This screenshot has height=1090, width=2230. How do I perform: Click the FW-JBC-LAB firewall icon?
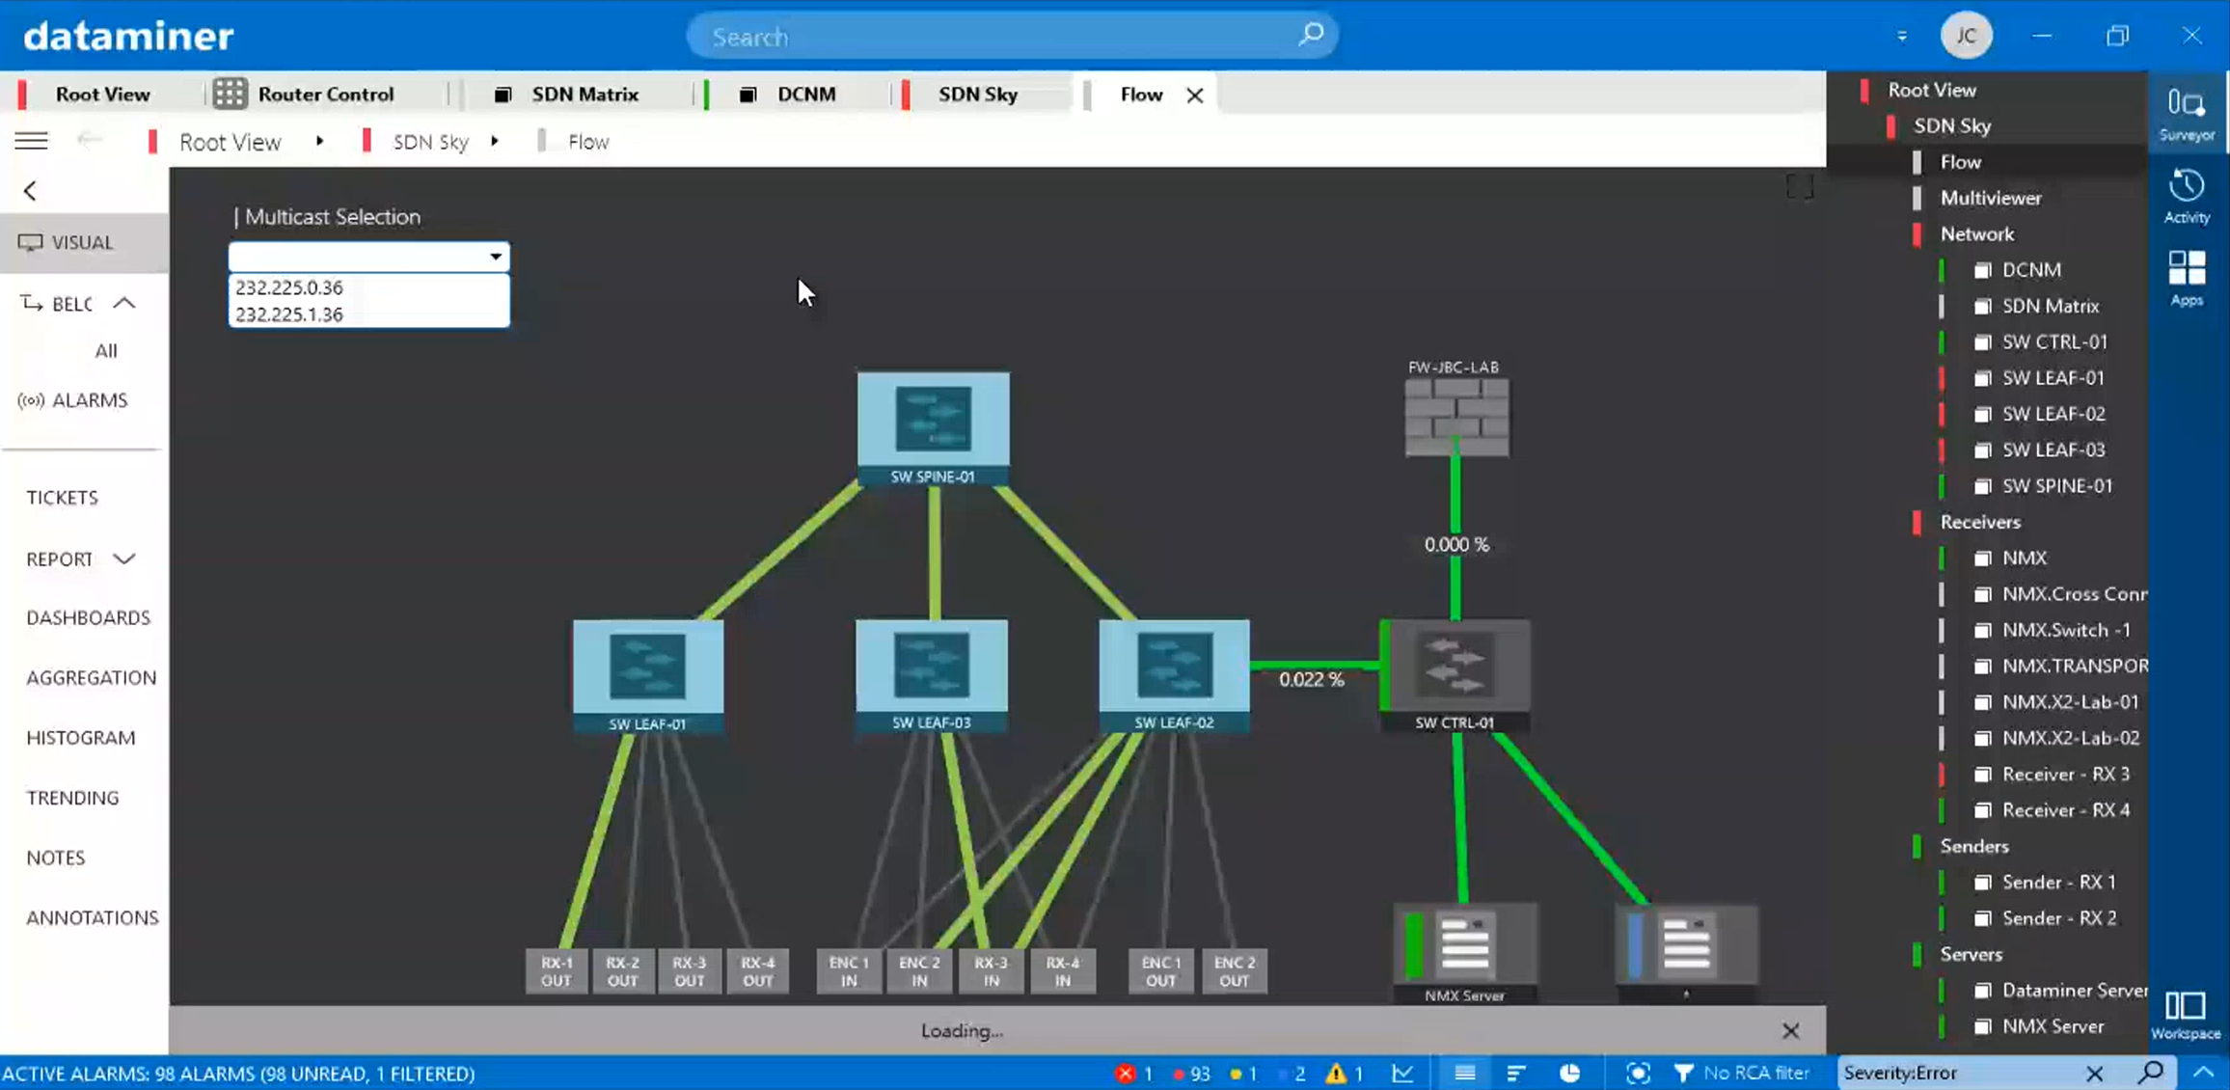tap(1456, 417)
